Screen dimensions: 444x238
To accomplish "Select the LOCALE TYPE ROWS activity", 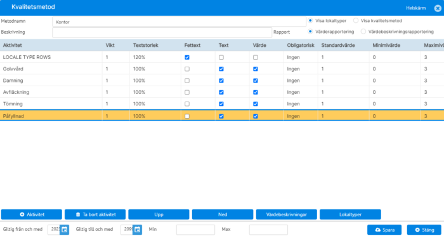I will click(27, 57).
